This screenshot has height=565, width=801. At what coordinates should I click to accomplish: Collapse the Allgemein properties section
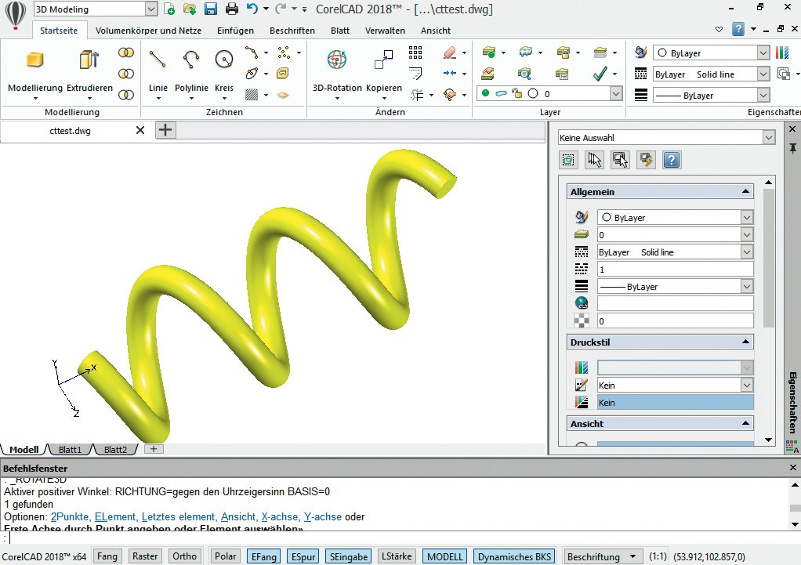[745, 192]
